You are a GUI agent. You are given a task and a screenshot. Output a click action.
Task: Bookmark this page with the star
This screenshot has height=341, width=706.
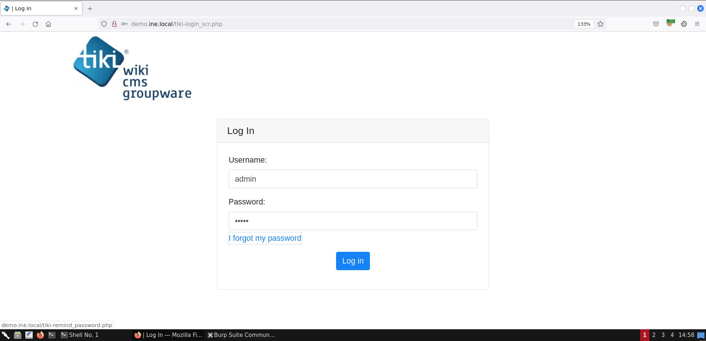click(600, 24)
